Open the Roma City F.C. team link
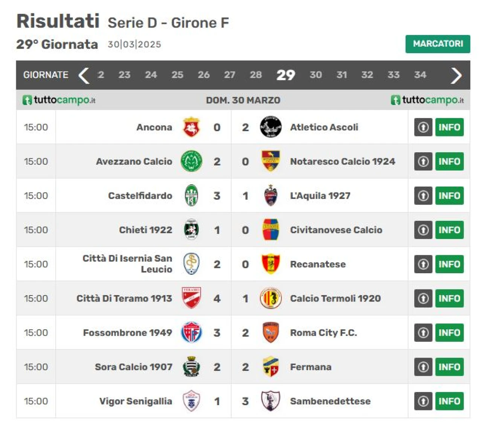 click(x=323, y=333)
